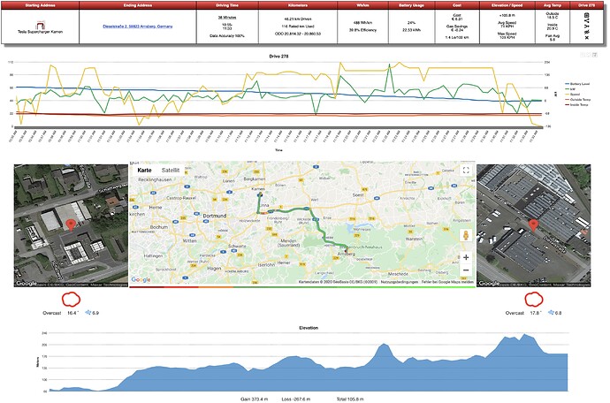
Task: Click the red pin on the ending satellite image
Action: coord(534,225)
